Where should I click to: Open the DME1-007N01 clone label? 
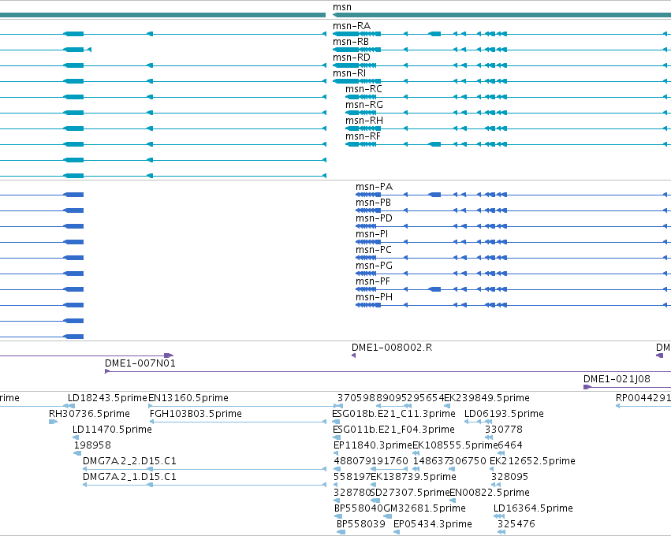click(x=140, y=363)
